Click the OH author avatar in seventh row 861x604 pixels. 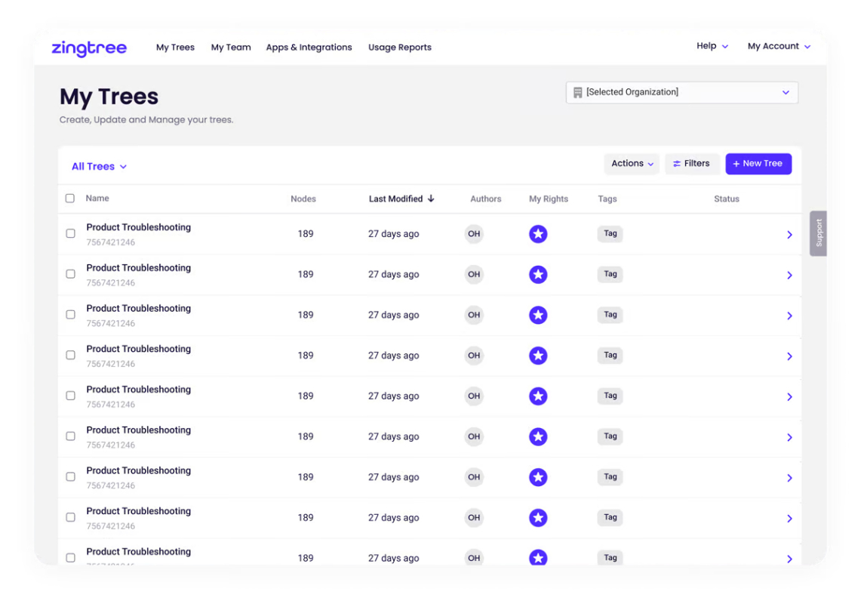(x=473, y=477)
